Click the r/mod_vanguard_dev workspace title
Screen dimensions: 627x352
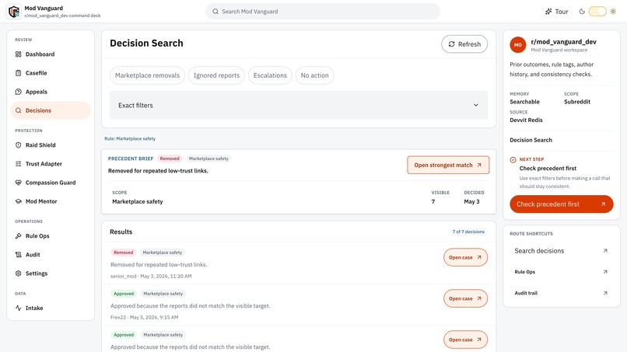coord(563,42)
